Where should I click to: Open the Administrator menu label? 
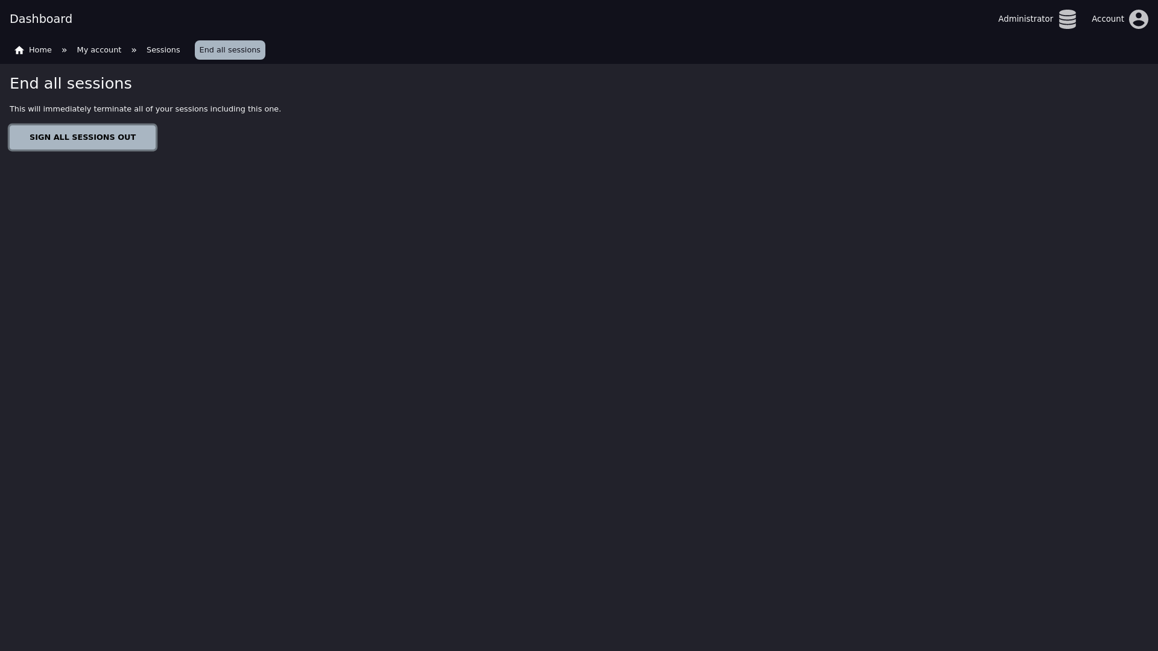pos(1025,19)
